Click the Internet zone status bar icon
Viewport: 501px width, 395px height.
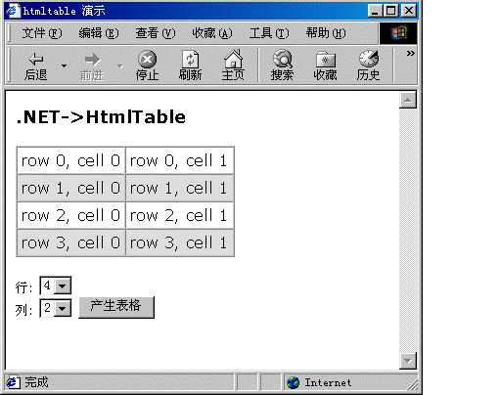[x=294, y=382]
